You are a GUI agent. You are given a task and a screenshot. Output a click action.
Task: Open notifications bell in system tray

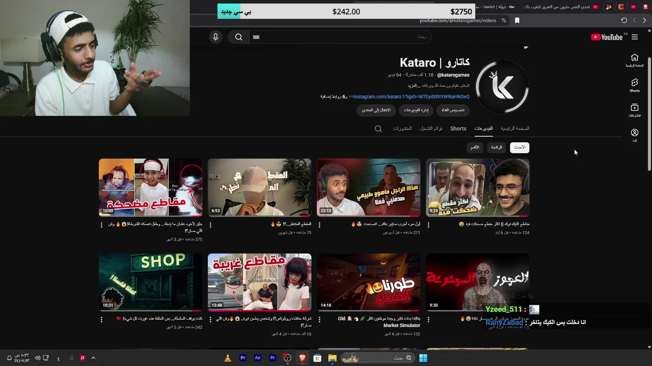9,358
